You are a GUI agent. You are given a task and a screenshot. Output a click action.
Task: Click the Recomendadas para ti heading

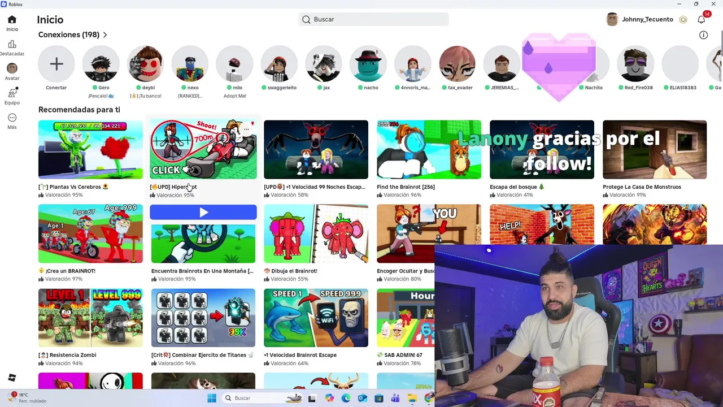[79, 110]
